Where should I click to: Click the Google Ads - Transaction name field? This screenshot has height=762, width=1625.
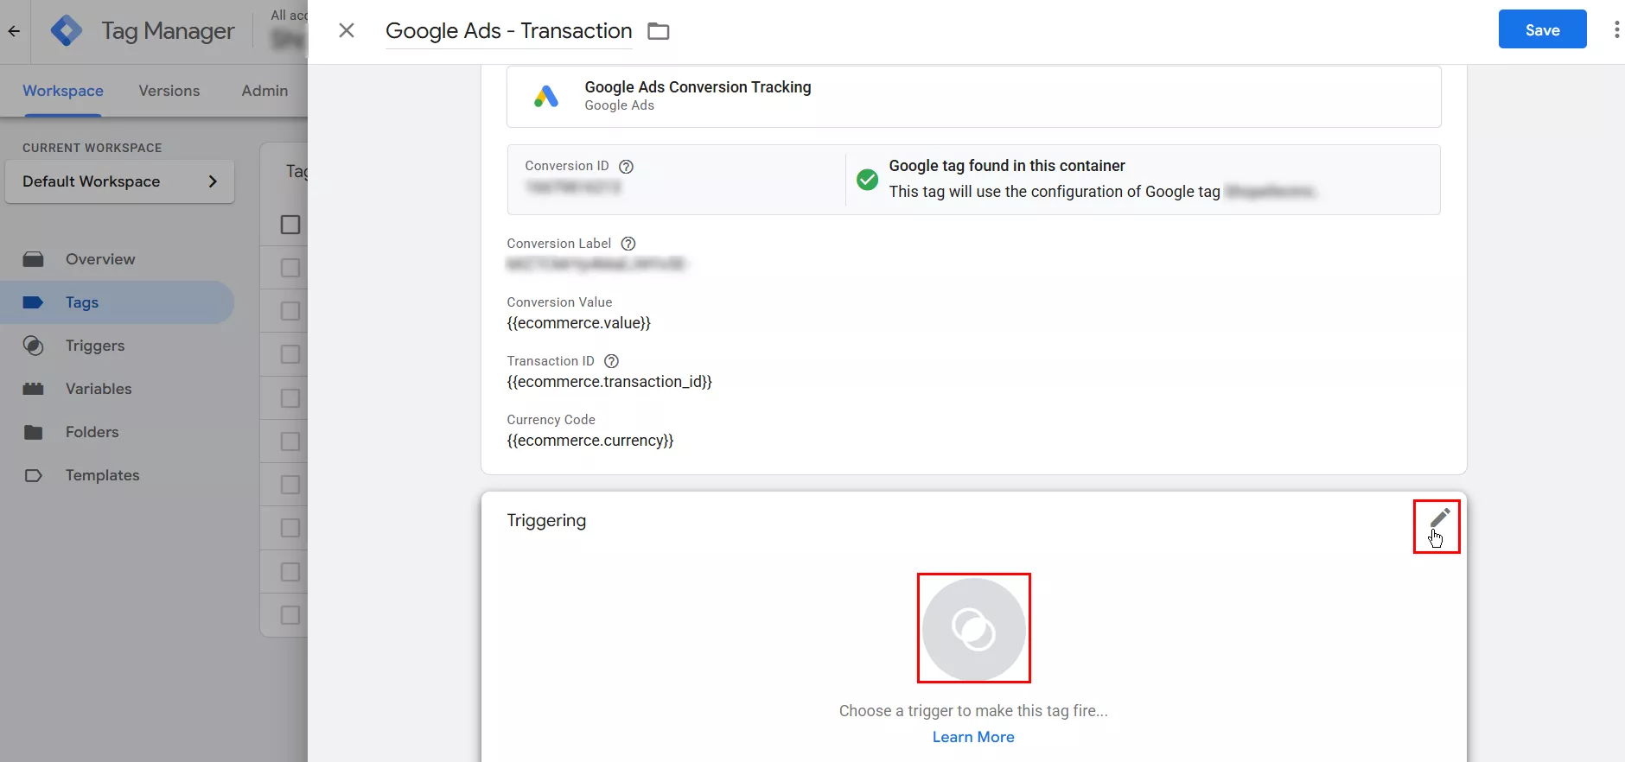click(x=508, y=31)
